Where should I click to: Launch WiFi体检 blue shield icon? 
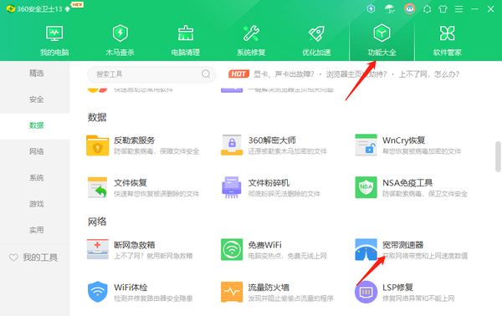coord(97,292)
